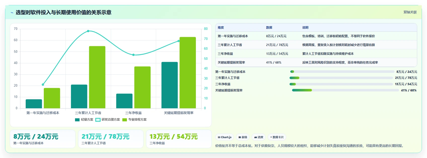Click x-axis label 第一年实施与迁移成本
This screenshot has height=158, width=427.
[43, 113]
